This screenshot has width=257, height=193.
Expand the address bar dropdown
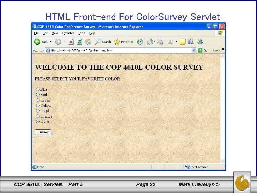coord(193,50)
